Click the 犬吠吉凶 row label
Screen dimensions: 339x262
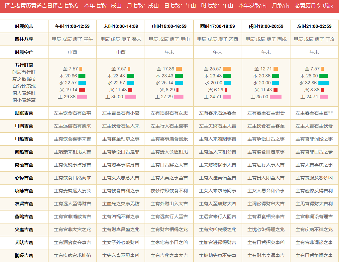tap(24, 242)
